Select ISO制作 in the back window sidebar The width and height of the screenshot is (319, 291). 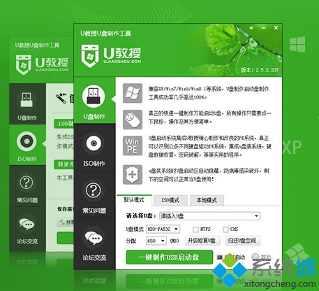[x=27, y=145]
